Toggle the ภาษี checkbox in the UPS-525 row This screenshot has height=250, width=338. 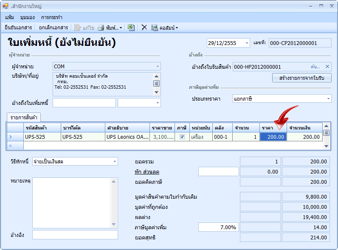(182, 137)
